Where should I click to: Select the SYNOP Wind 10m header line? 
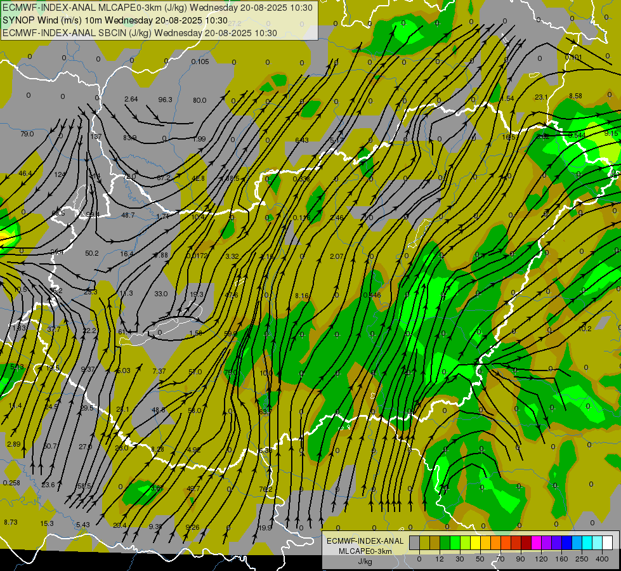pos(115,20)
